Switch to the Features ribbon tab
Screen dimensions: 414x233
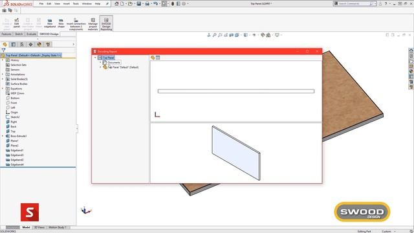click(x=6, y=34)
